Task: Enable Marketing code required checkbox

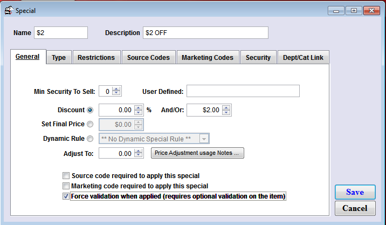Action: tap(66, 186)
